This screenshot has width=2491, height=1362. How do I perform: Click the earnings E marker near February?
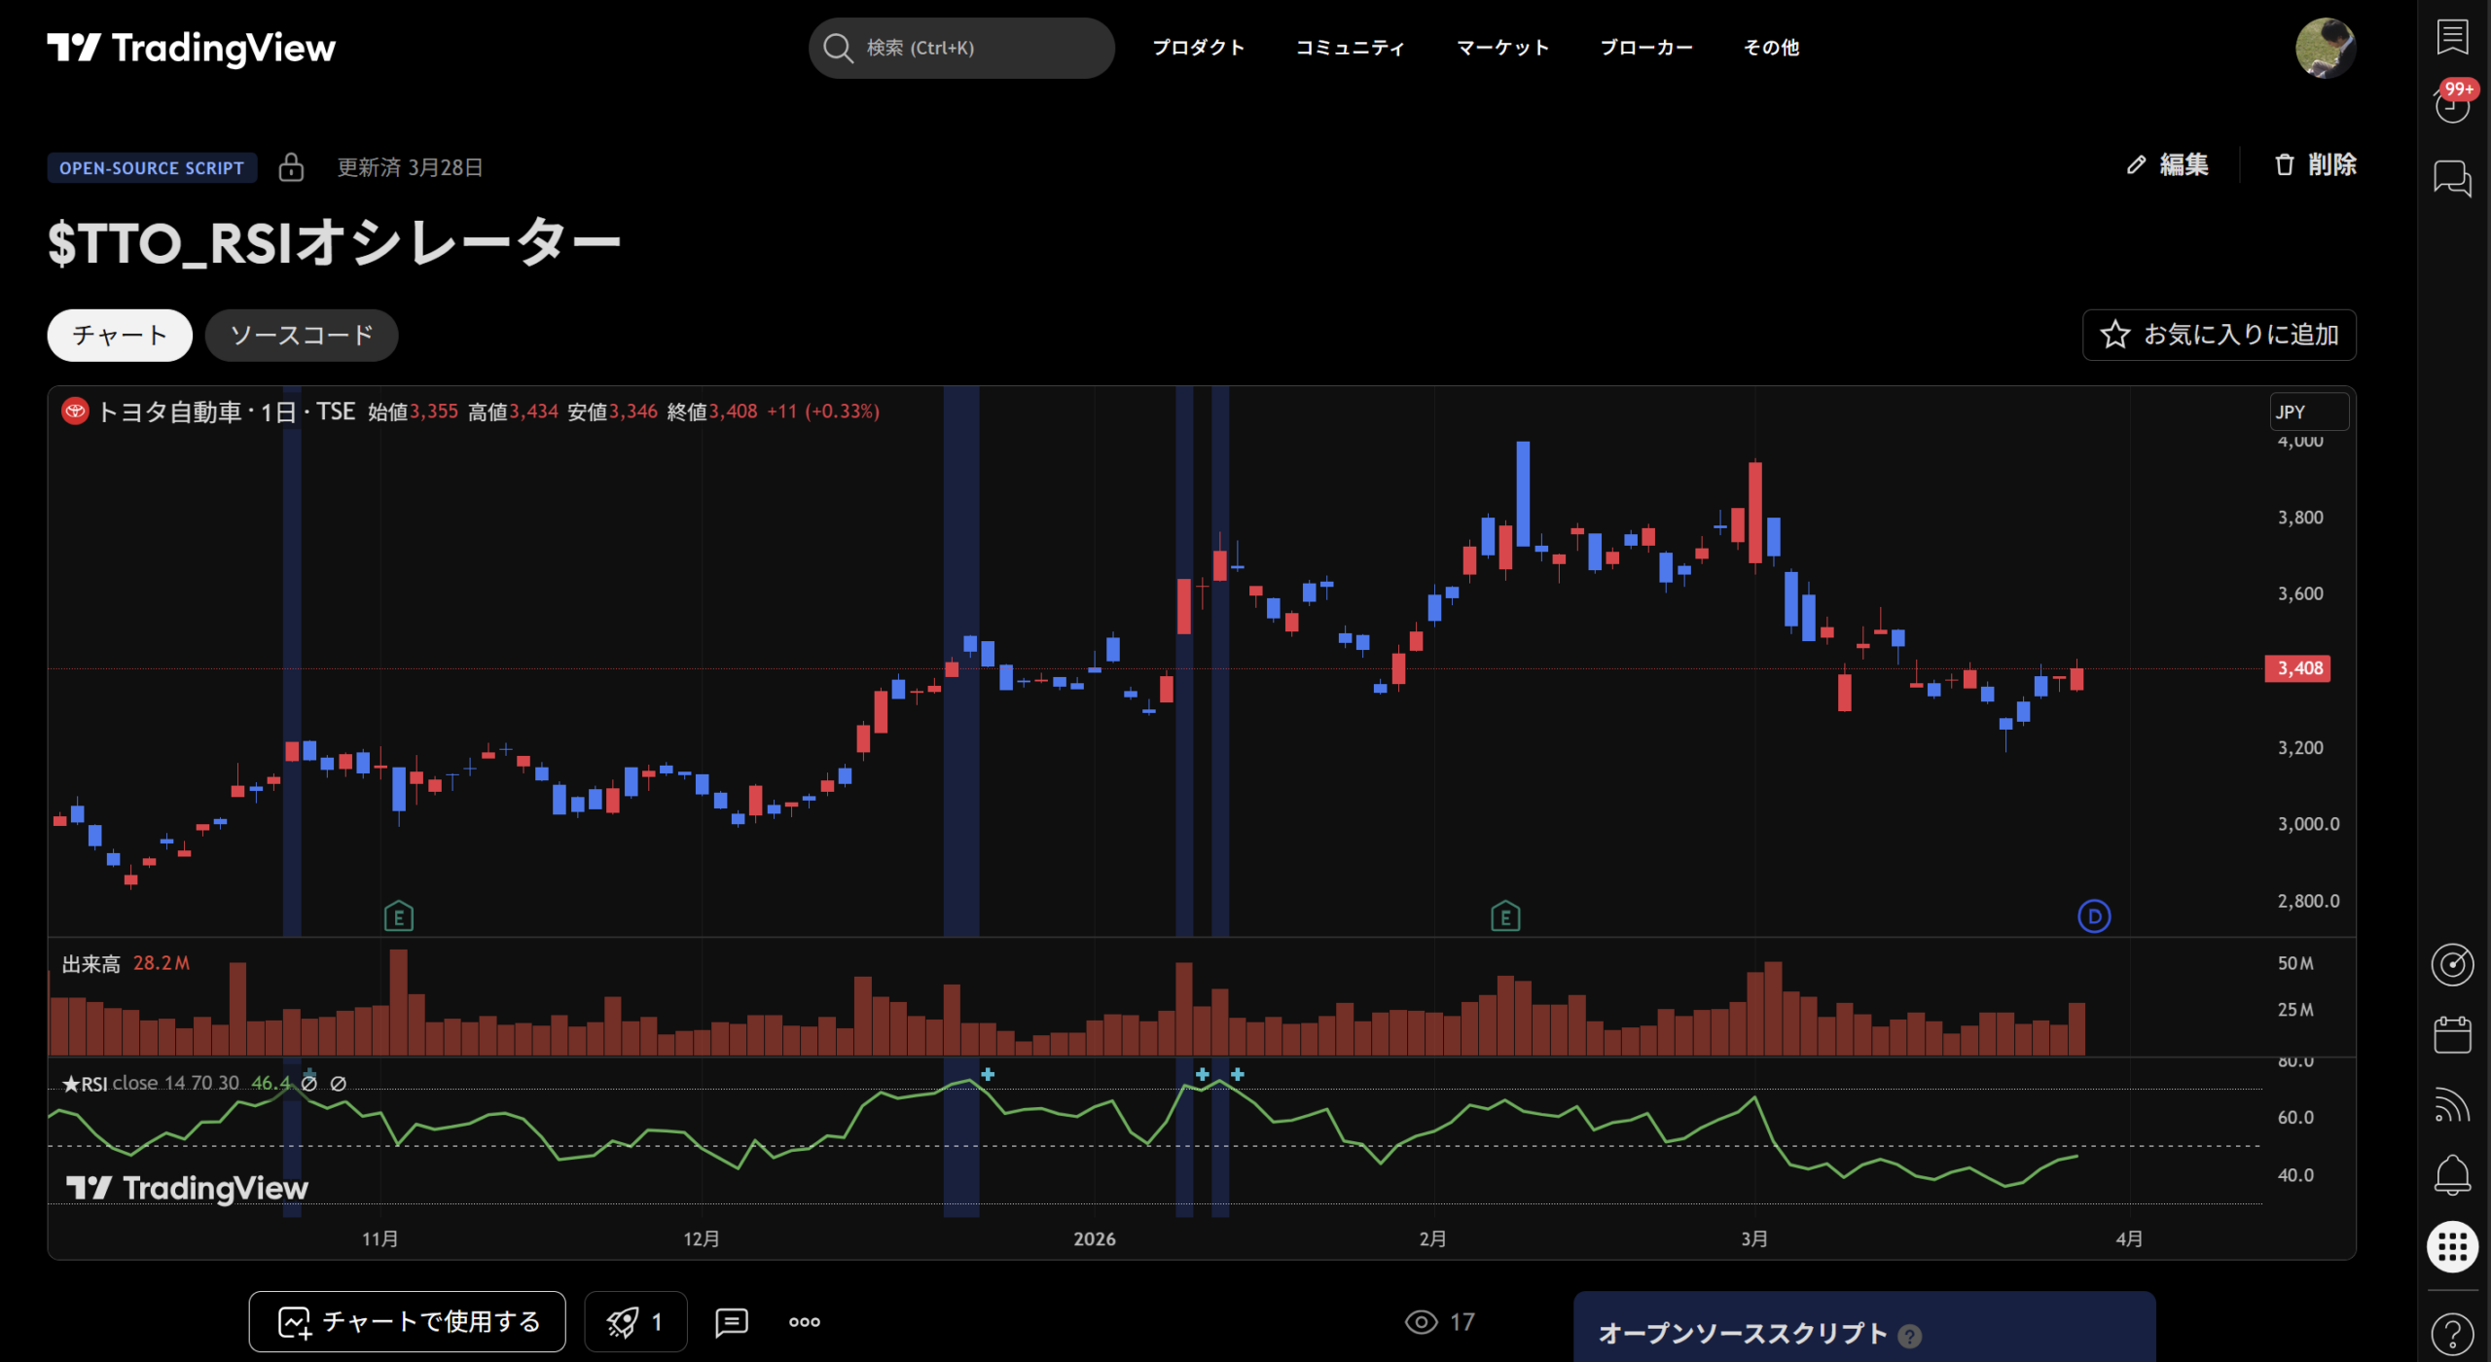pos(1505,916)
